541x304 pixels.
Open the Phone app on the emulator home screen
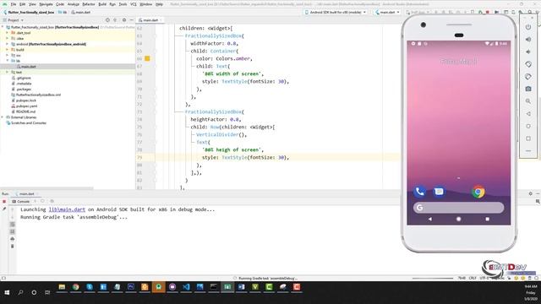(419, 192)
